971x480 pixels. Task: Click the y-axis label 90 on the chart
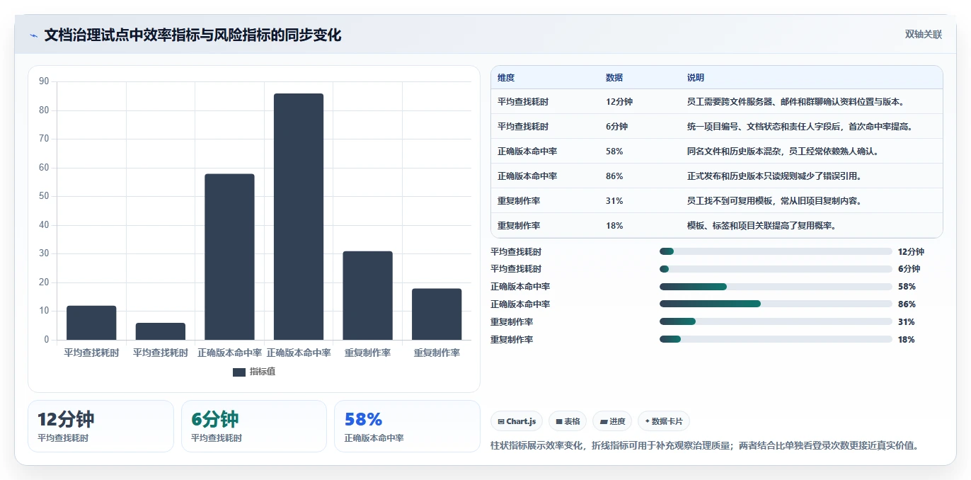click(x=44, y=81)
